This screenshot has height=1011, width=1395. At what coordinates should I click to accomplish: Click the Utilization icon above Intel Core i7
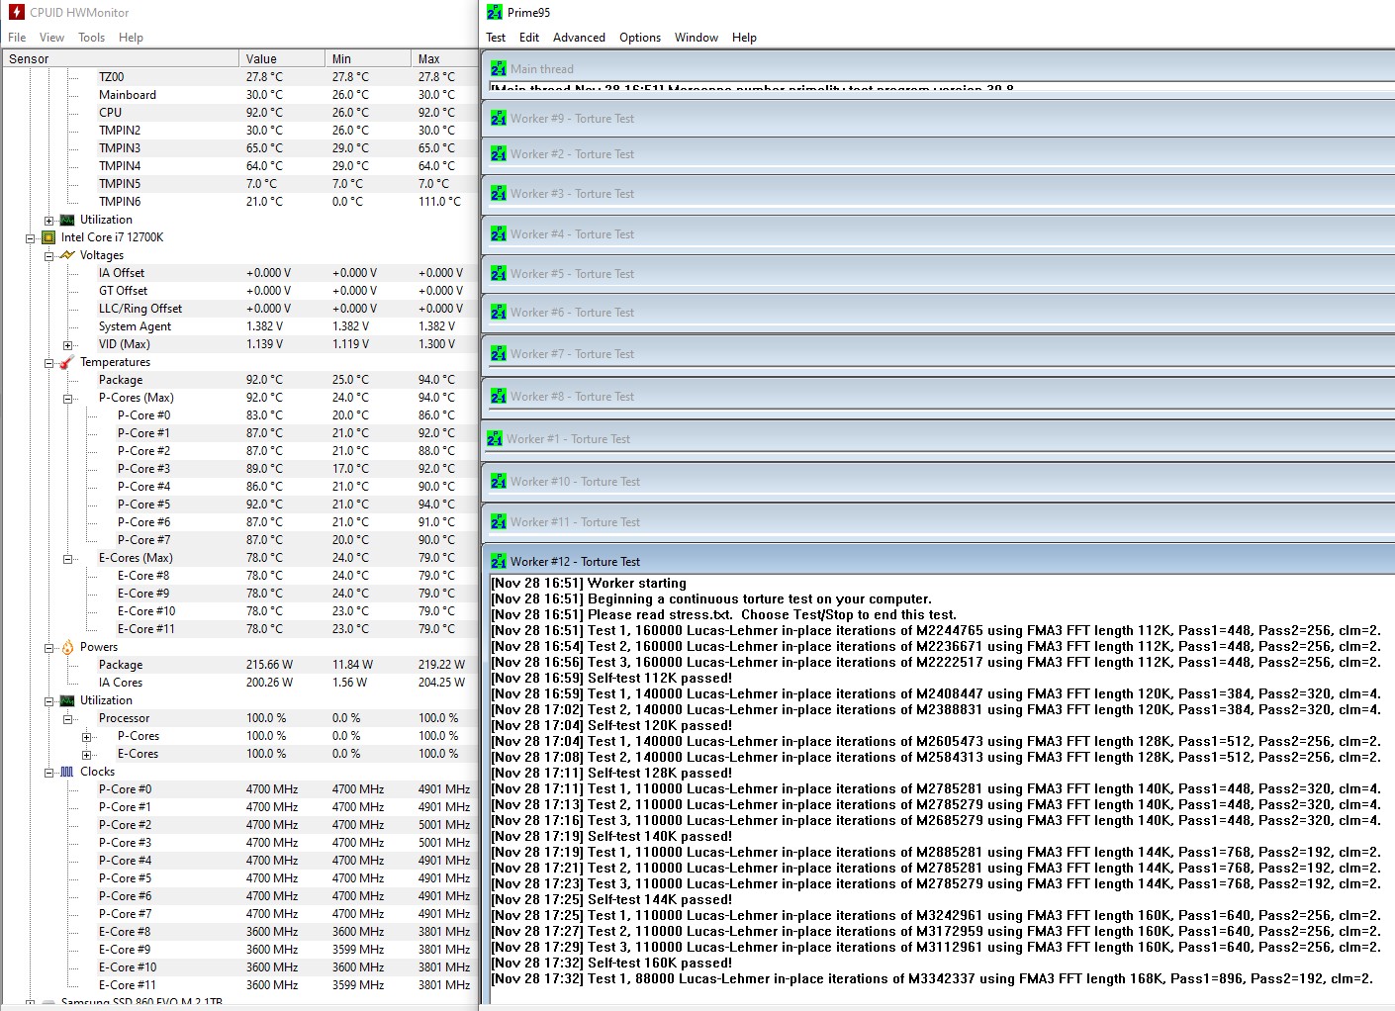coord(67,220)
